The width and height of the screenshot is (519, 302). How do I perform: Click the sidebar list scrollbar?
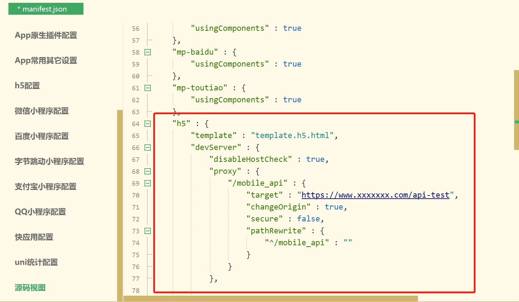coord(120,206)
